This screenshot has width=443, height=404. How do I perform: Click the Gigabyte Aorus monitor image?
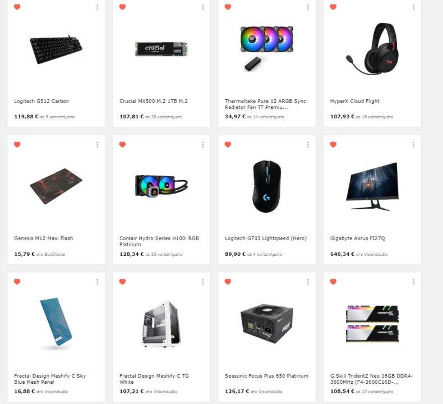click(x=372, y=186)
